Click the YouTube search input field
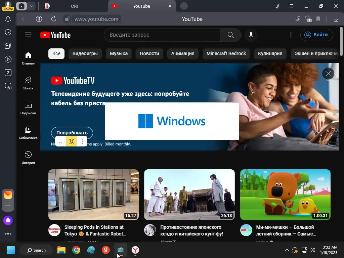 [x=162, y=35]
